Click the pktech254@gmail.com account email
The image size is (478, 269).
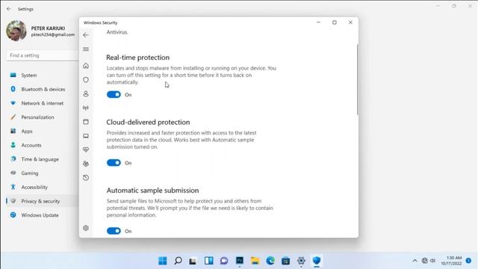(x=53, y=35)
